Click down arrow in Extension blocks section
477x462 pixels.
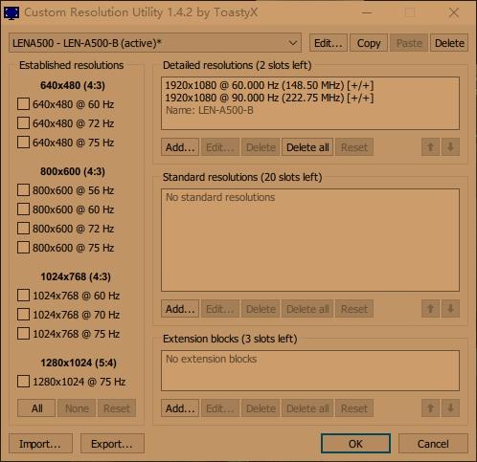click(450, 407)
